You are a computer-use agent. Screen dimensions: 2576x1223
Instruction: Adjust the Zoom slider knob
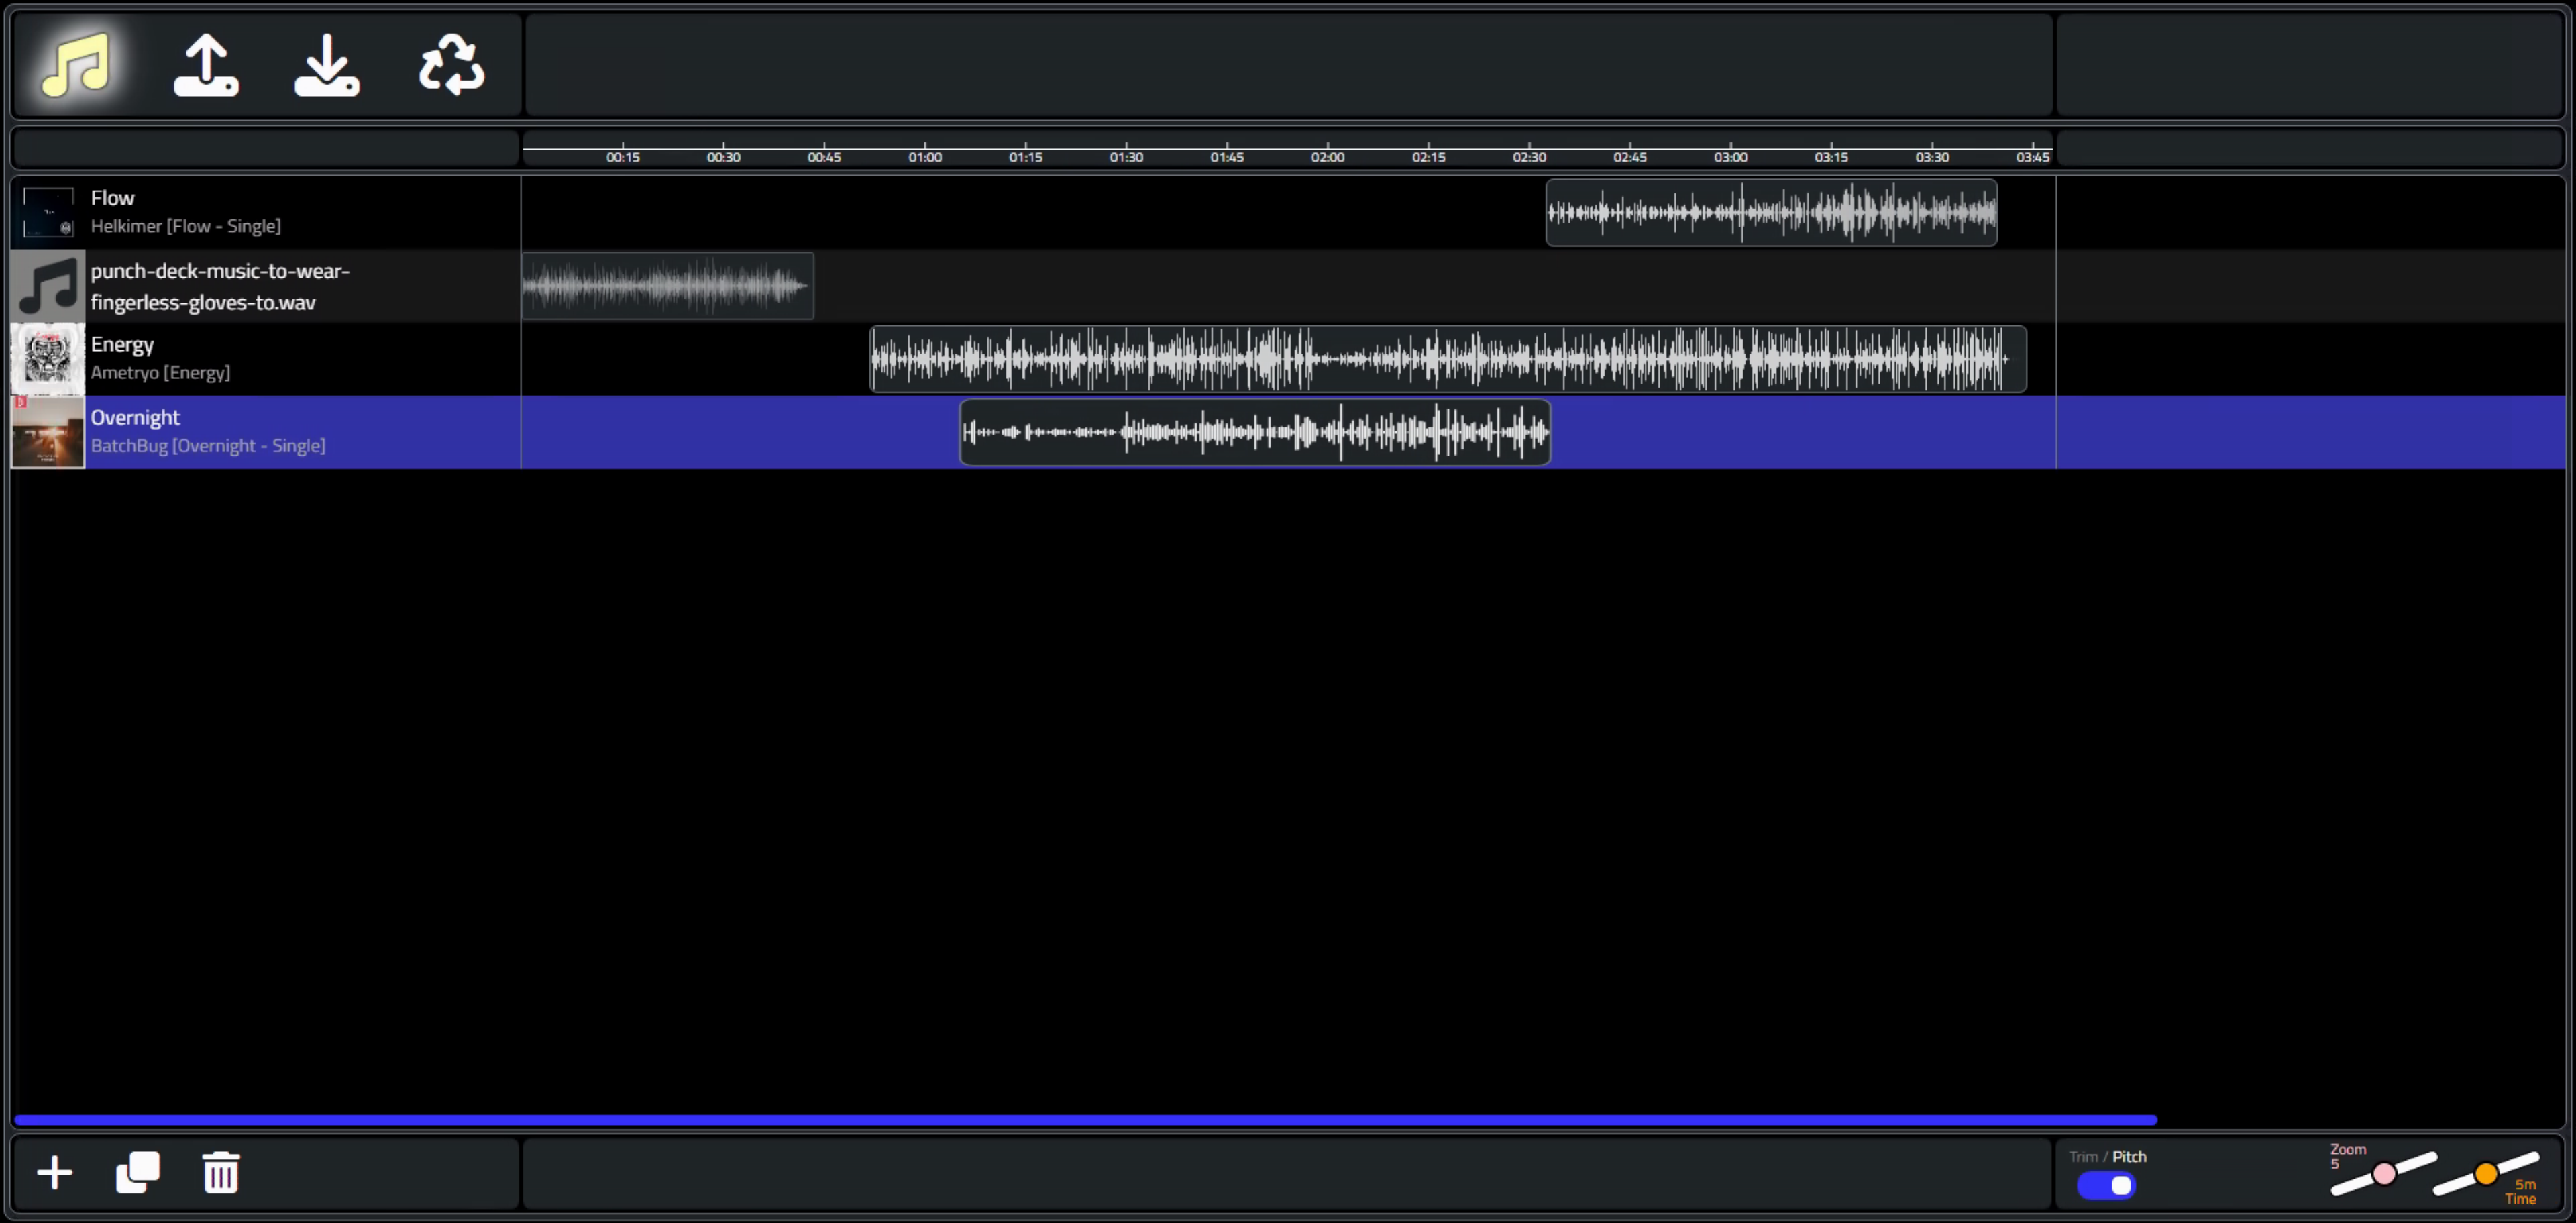coord(2384,1173)
